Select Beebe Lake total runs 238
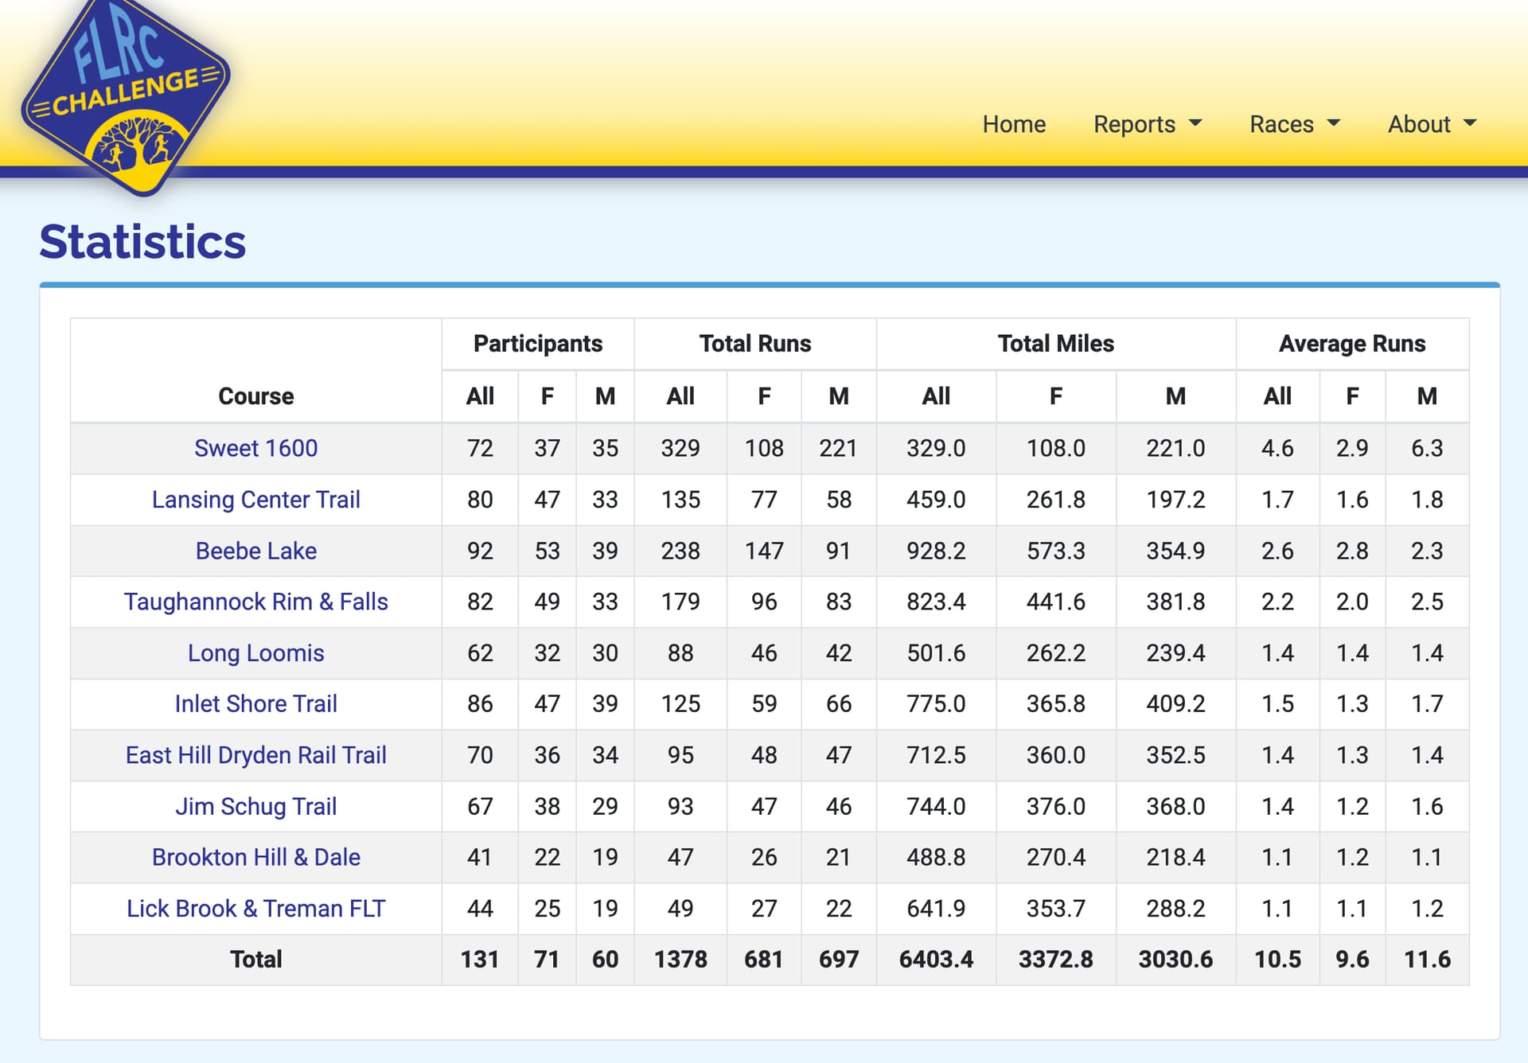The height and width of the screenshot is (1063, 1528). tap(680, 551)
